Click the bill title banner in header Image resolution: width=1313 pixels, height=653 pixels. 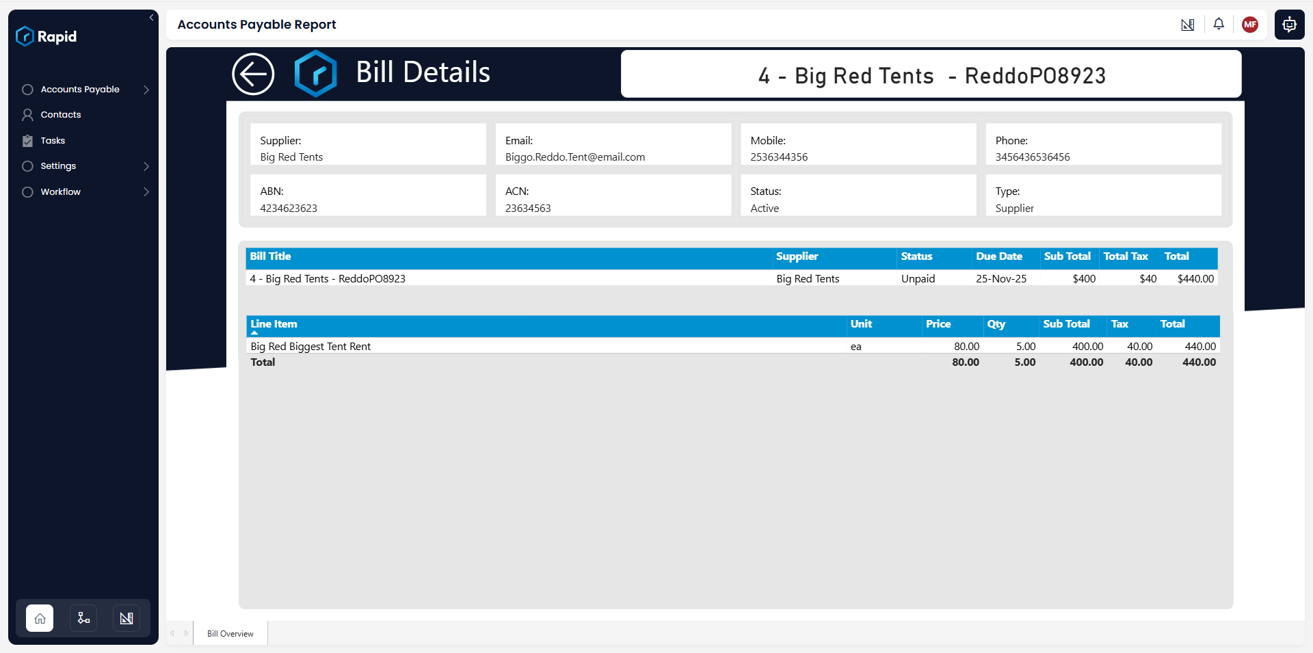pyautogui.click(x=931, y=74)
